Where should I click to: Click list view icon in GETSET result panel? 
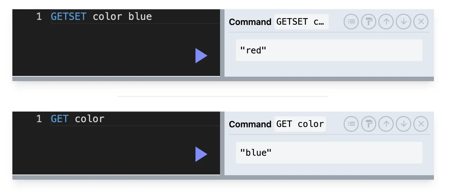pyautogui.click(x=351, y=22)
